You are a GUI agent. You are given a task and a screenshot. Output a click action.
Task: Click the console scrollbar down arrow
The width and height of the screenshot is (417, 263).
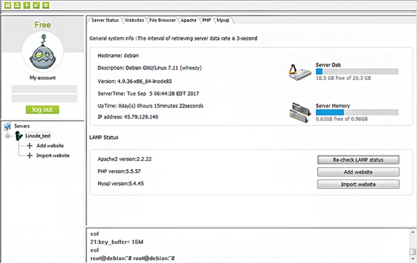click(x=413, y=259)
